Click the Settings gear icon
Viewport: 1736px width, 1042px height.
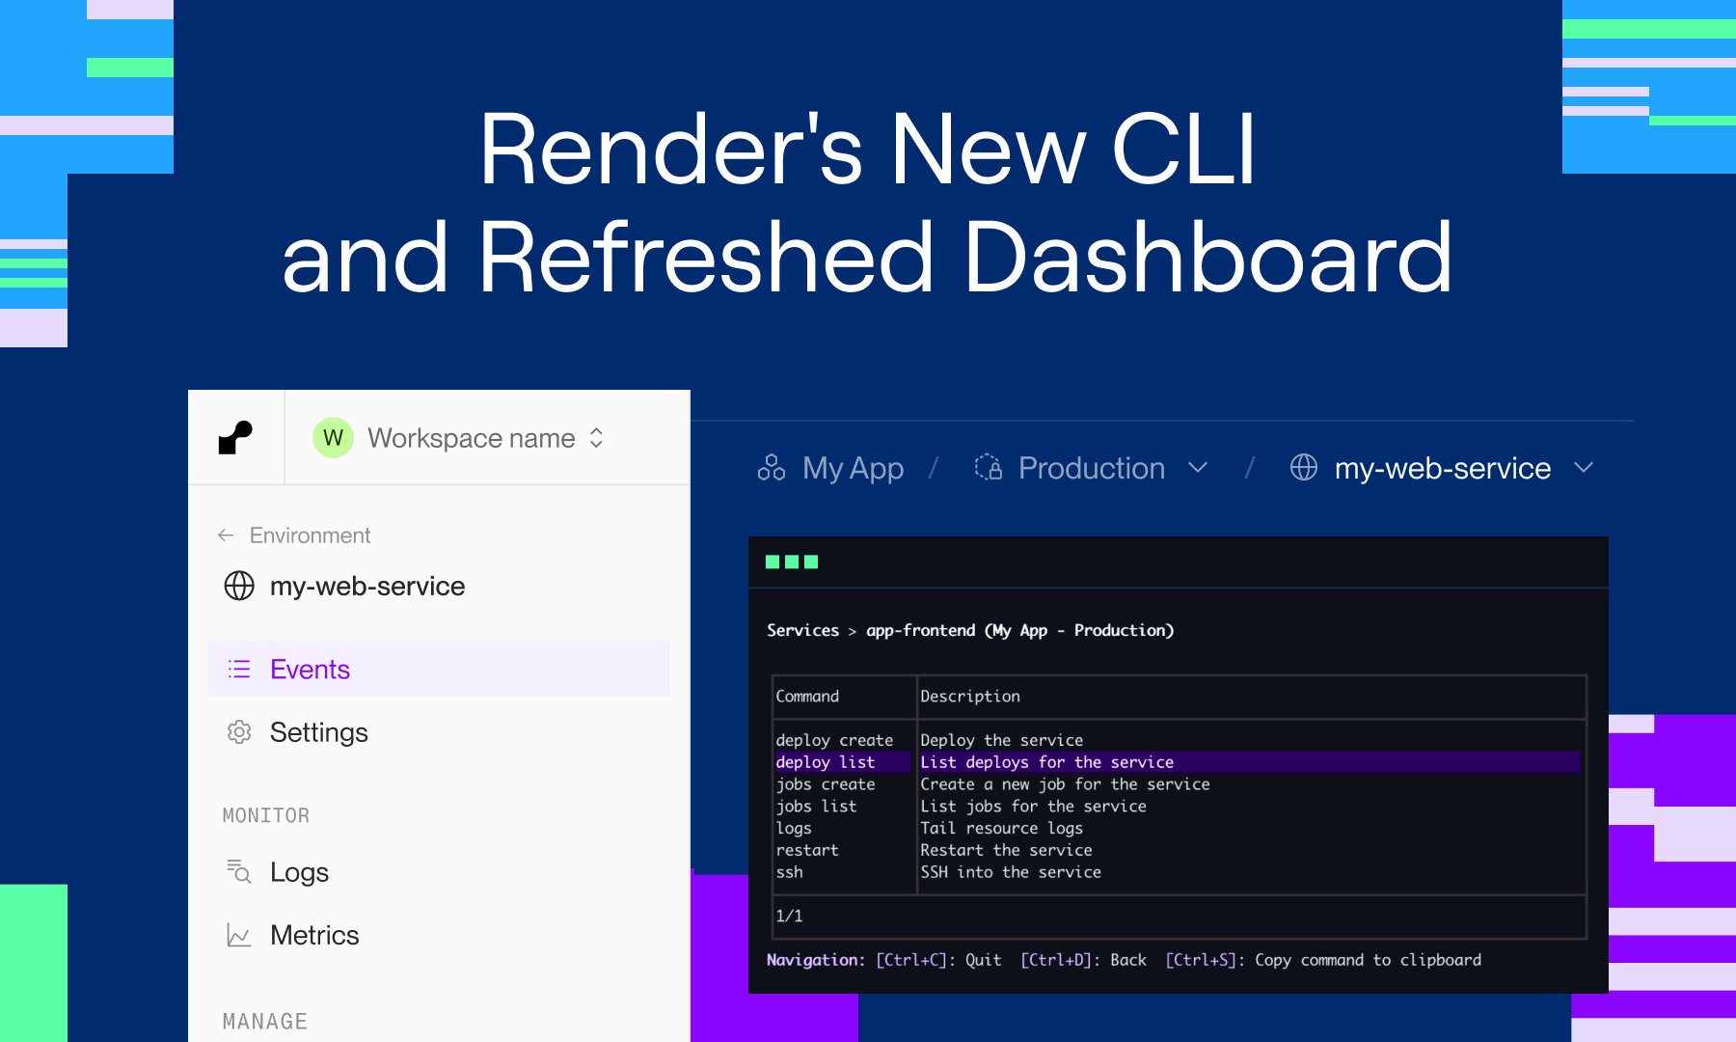239,732
